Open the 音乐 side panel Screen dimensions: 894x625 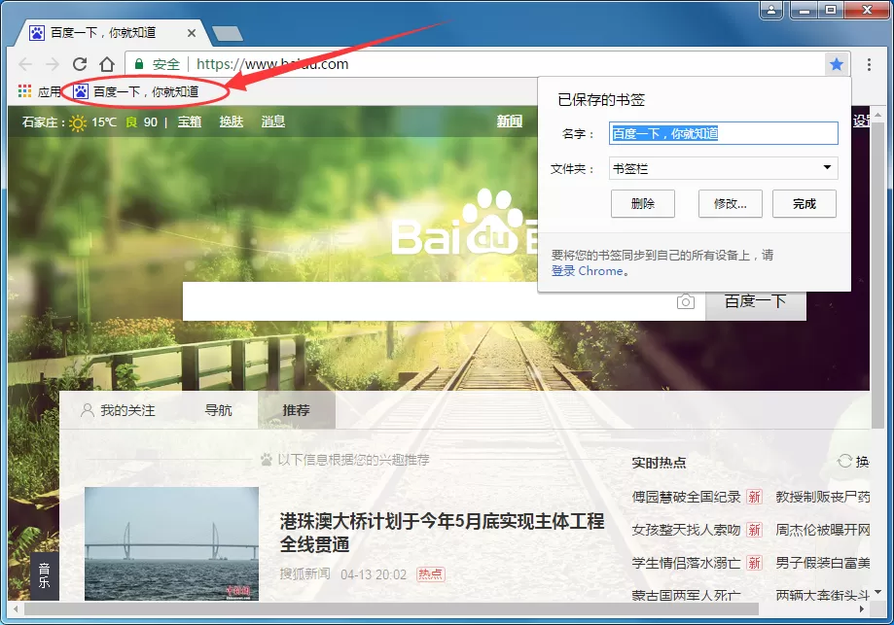(45, 575)
